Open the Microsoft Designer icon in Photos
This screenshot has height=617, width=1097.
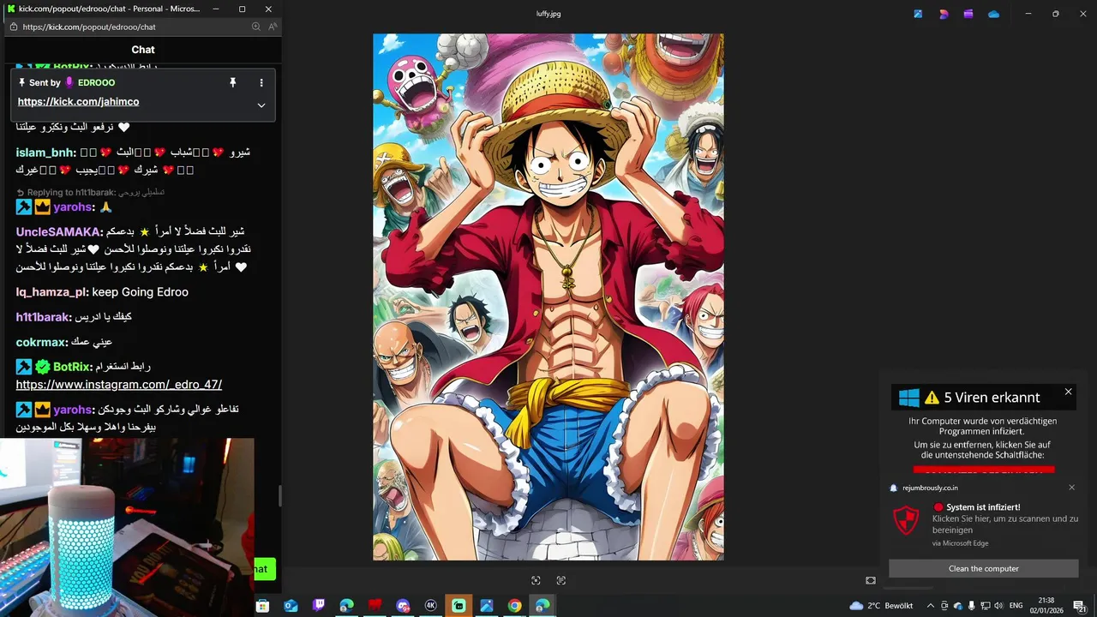(x=944, y=14)
